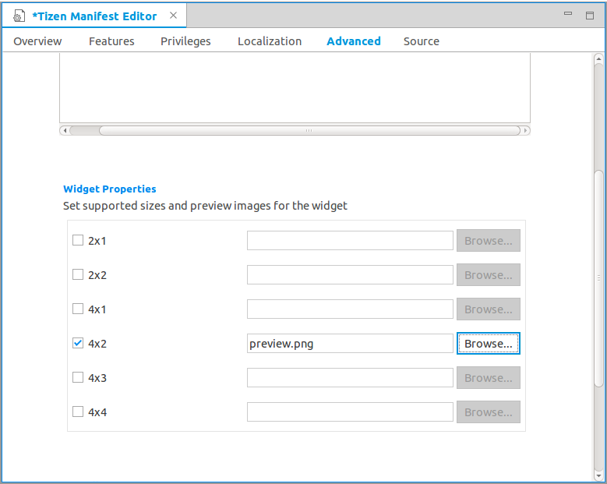The width and height of the screenshot is (607, 484).
Task: Click the horizontal scrollbar thumb
Action: click(309, 131)
